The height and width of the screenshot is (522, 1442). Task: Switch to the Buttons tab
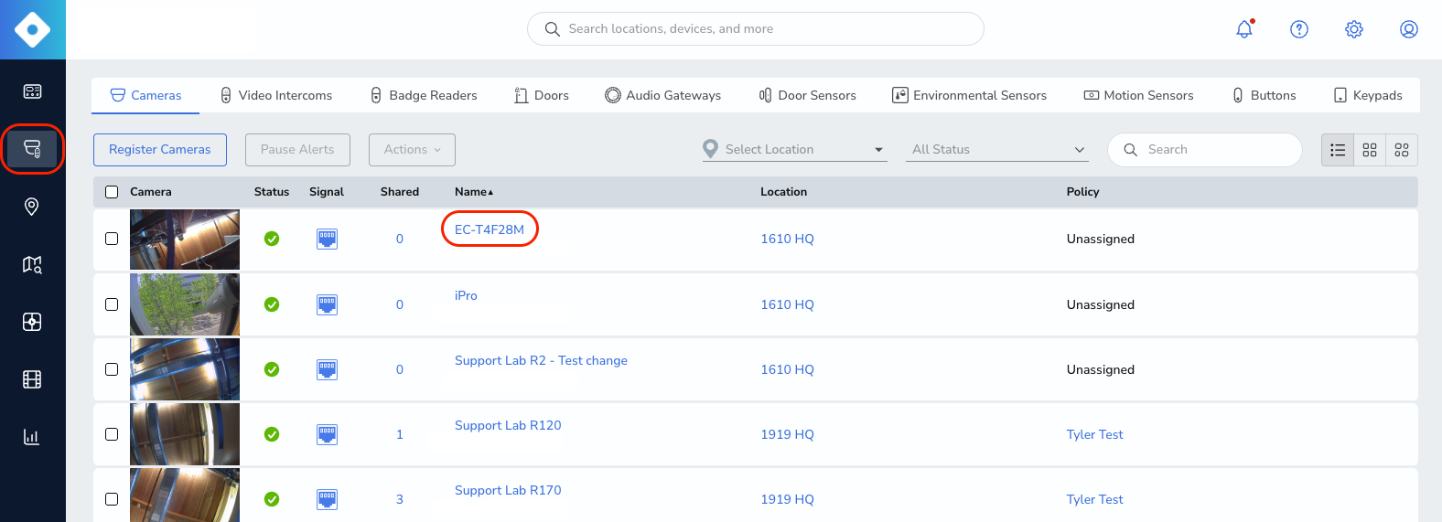pyautogui.click(x=1264, y=95)
